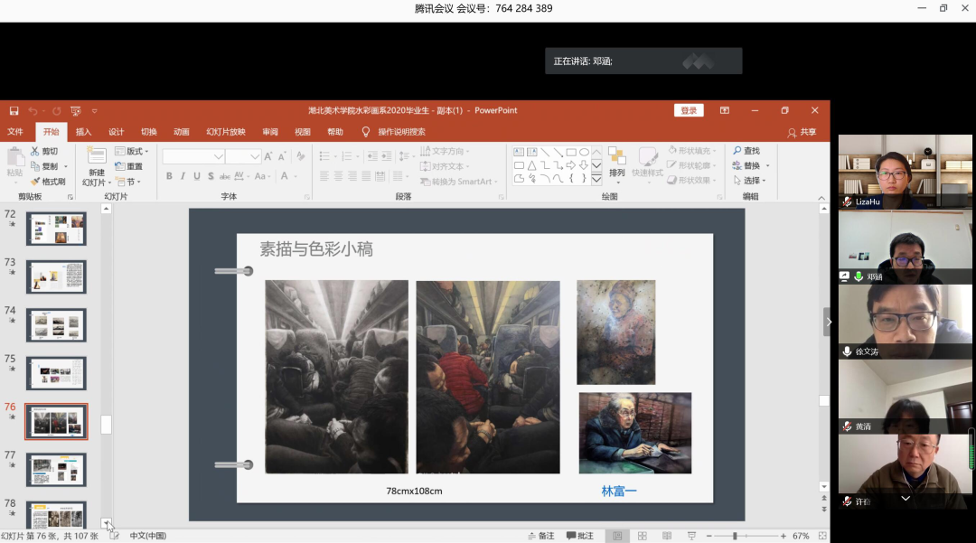Toggle numbered list formatting
Image resolution: width=976 pixels, height=543 pixels.
click(347, 156)
